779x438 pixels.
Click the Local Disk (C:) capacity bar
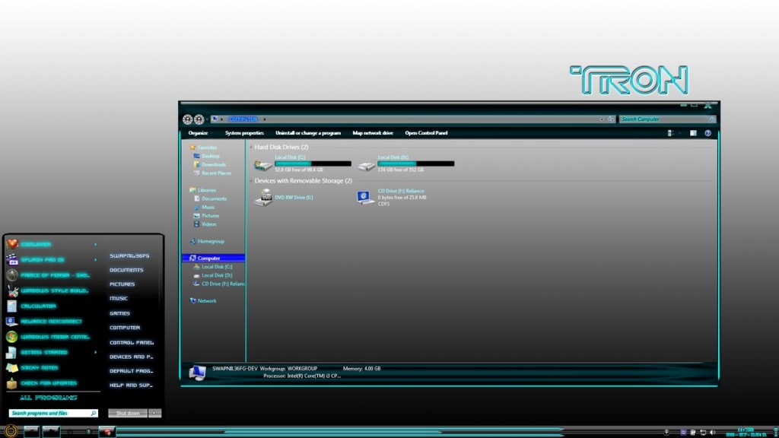pos(312,163)
